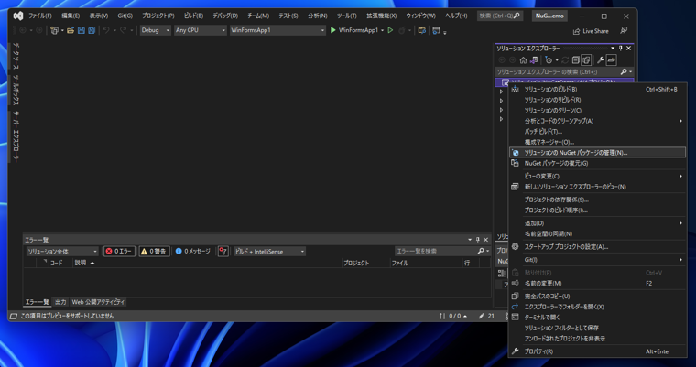Image resolution: width=696 pixels, height=367 pixels.
Task: Click Switch Views icon in Solution Explorer
Action: point(534,60)
